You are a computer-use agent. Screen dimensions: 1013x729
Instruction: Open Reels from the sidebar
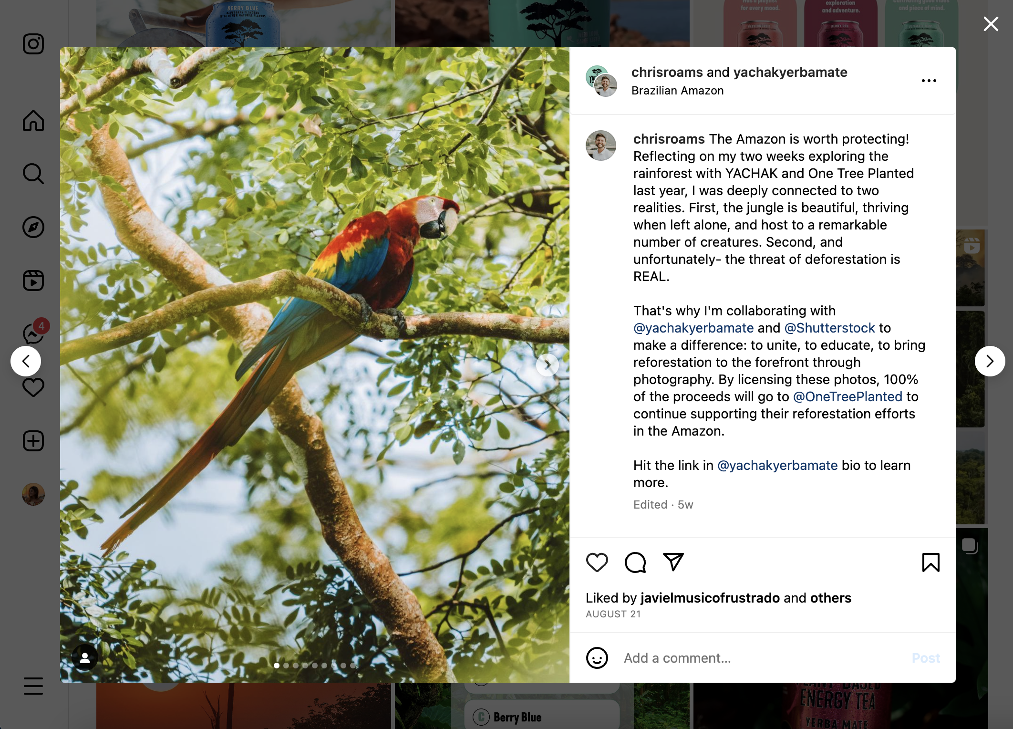(33, 281)
